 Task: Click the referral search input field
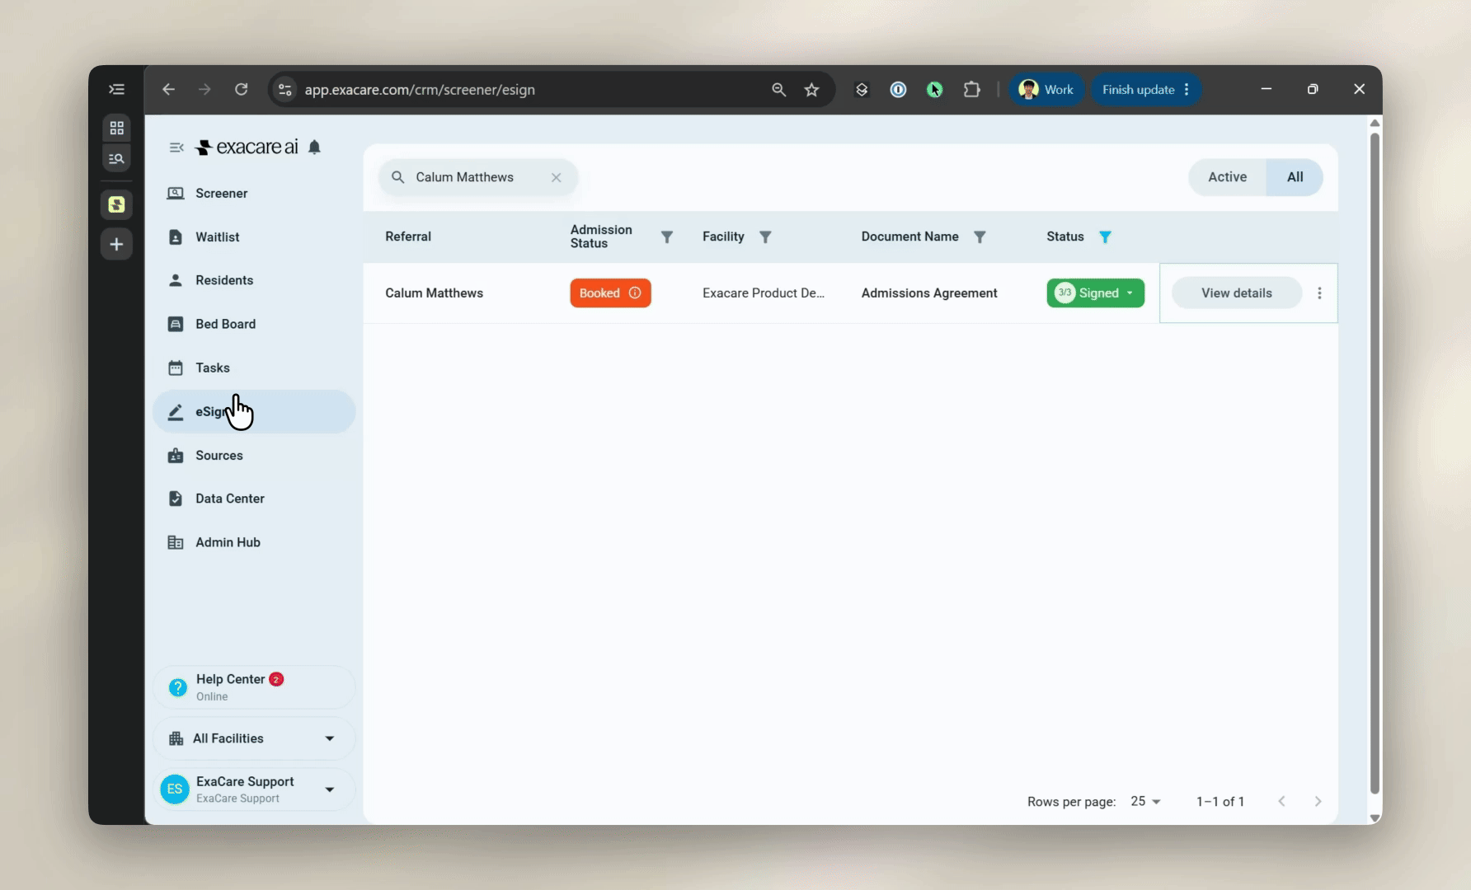(x=478, y=177)
